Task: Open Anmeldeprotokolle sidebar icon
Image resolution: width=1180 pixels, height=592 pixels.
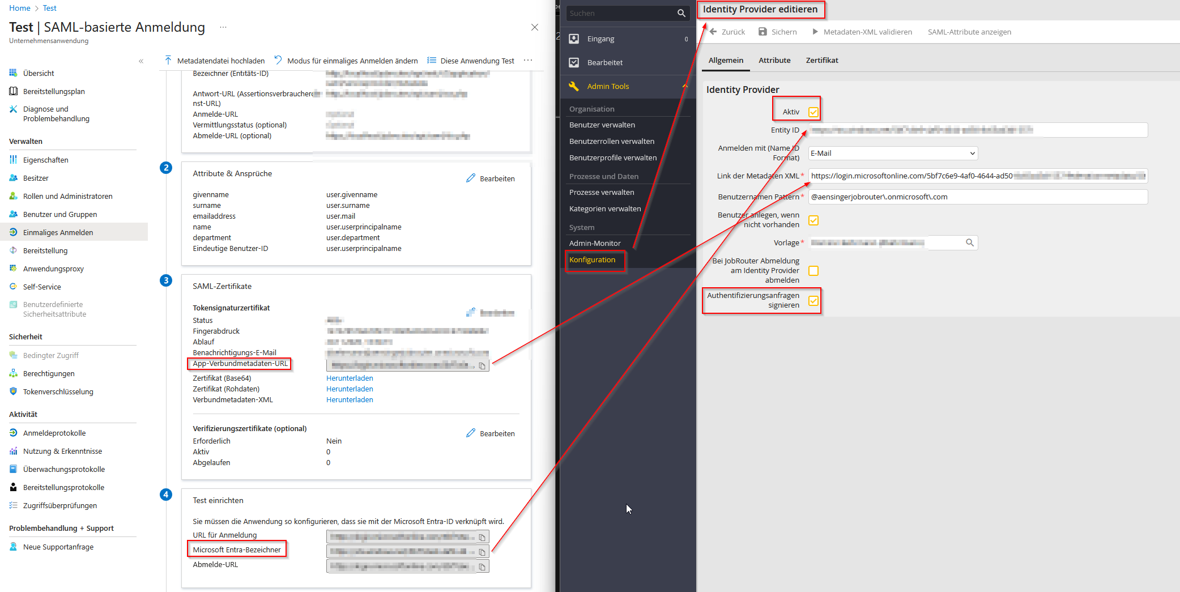Action: coord(13,433)
